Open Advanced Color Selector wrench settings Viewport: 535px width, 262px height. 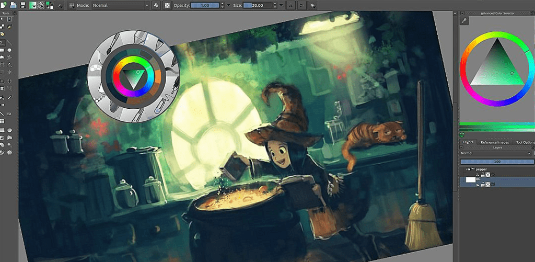tap(464, 21)
